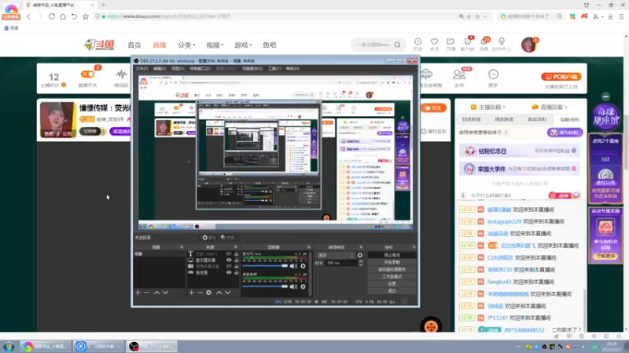Open the 直播回看 link

click(x=548, y=107)
